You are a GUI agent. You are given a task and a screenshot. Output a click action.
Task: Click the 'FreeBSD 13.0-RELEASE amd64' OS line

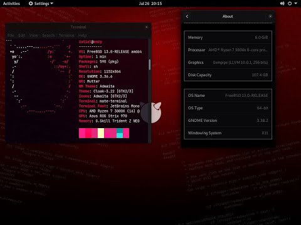click(110, 52)
